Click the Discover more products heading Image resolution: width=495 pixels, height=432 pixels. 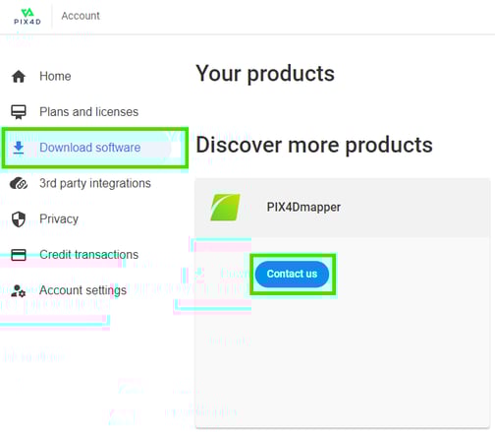tap(314, 145)
